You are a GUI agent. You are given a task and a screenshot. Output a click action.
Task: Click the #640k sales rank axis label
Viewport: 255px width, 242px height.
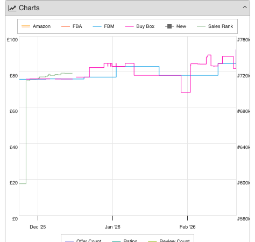click(243, 147)
